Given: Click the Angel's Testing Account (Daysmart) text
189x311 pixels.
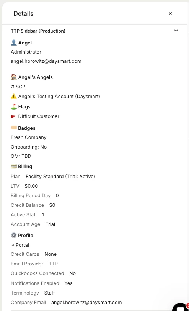Looking at the screenshot, I should [59, 97].
